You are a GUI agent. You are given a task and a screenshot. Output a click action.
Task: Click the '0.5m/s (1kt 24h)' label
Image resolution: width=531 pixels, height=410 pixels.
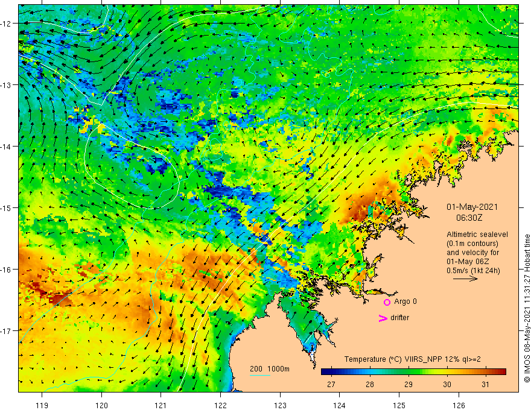tap(473, 271)
